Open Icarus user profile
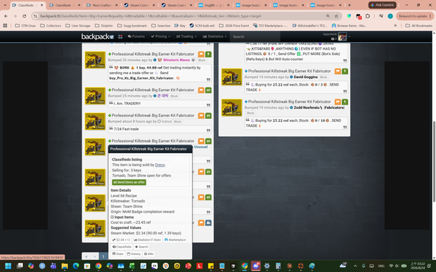The width and height of the screenshot is (436, 272). (166, 122)
